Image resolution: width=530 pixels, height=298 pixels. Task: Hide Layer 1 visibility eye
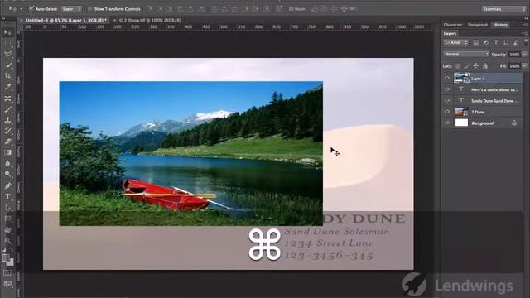[x=447, y=78]
